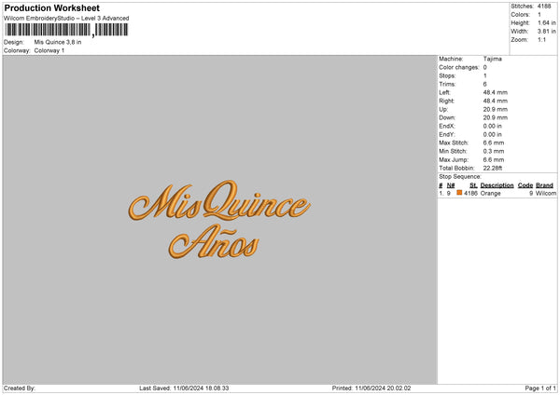The height and width of the screenshot is (395, 560).
Task: Click the Colors value 1
Action: [x=539, y=15]
